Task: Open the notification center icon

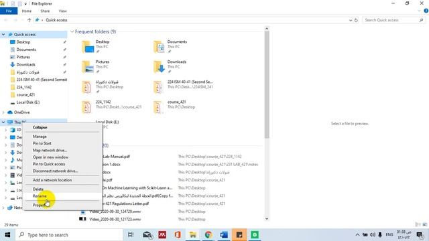Action: coord(420,235)
